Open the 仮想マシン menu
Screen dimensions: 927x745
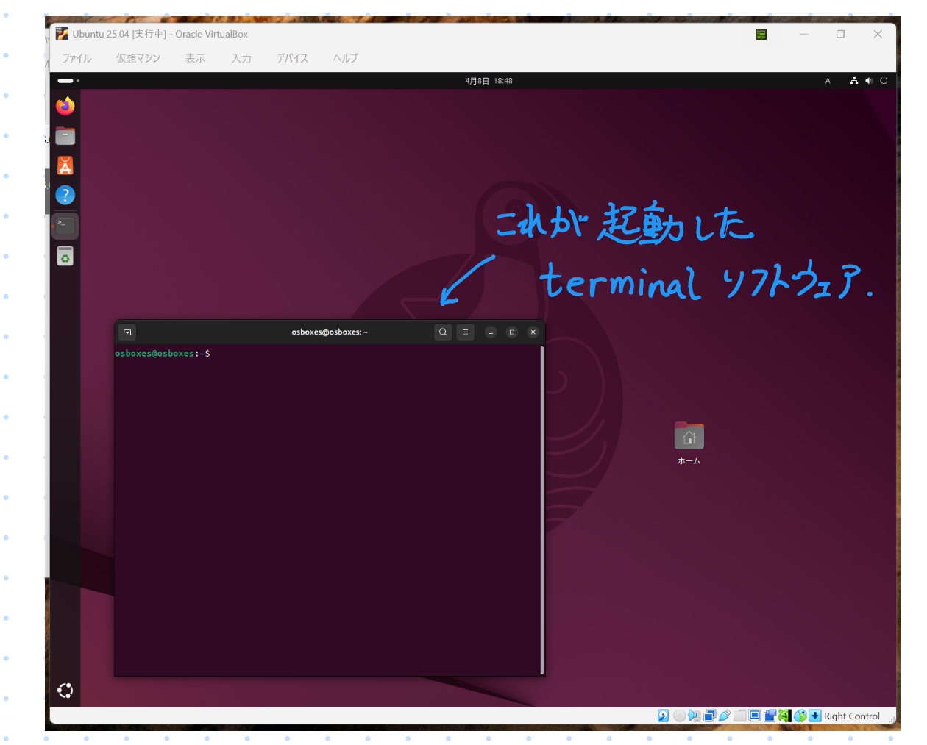pos(138,58)
